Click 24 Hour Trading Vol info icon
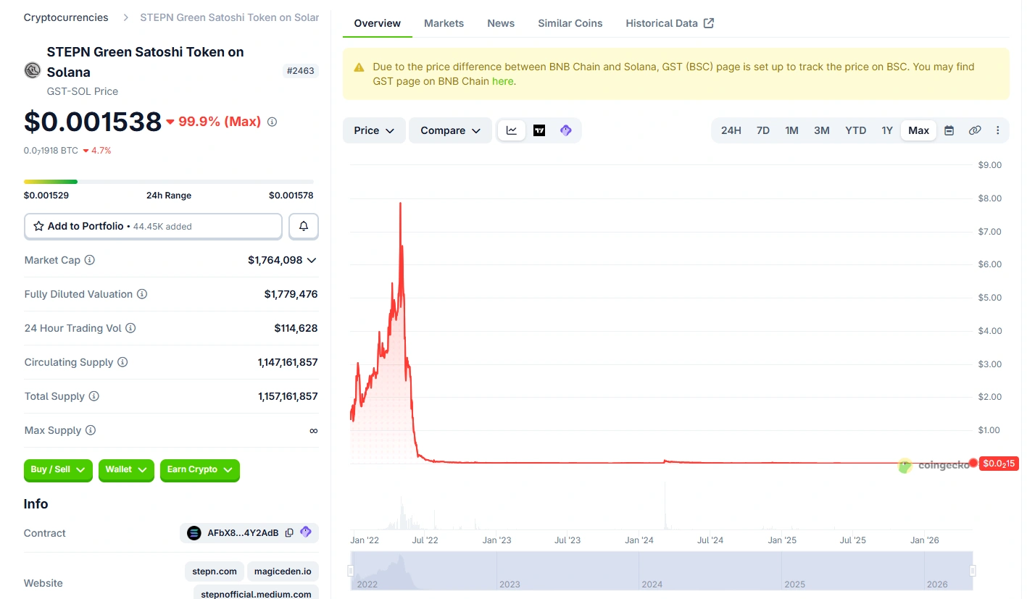Viewport: 1027px width, 599px height. (x=130, y=328)
